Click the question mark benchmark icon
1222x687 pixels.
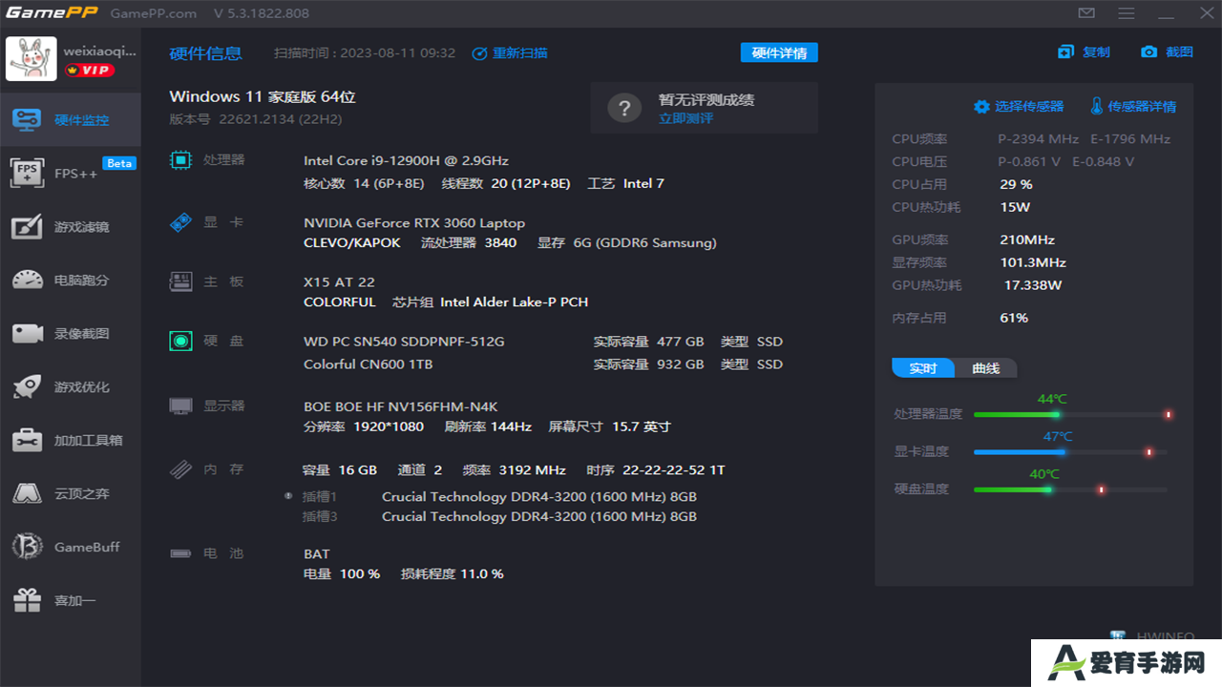click(x=624, y=108)
